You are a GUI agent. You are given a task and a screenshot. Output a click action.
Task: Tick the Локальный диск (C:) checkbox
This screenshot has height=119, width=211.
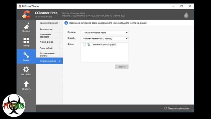click(x=84, y=44)
